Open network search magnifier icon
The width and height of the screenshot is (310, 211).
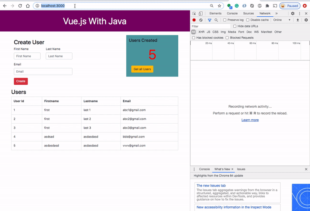216,20
